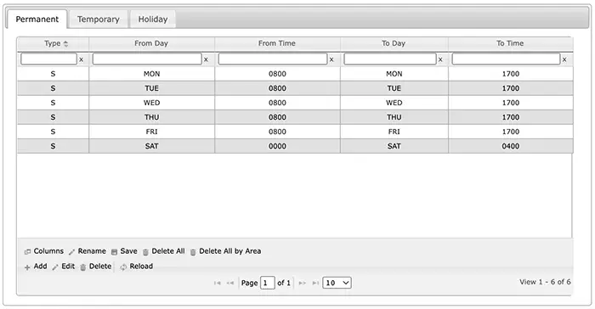Go to the last page arrow
The width and height of the screenshot is (595, 309).
[x=315, y=283]
